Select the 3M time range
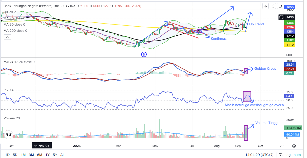Image resolution: width=307 pixels, height=158 pixels. click(31, 155)
